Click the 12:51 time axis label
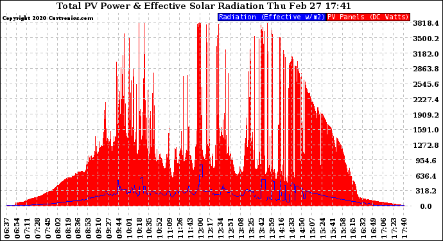 [231, 228]
